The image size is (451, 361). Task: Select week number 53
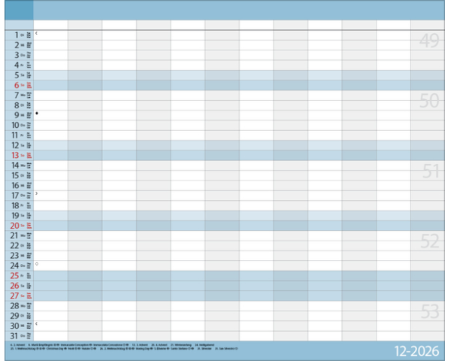tap(428, 311)
